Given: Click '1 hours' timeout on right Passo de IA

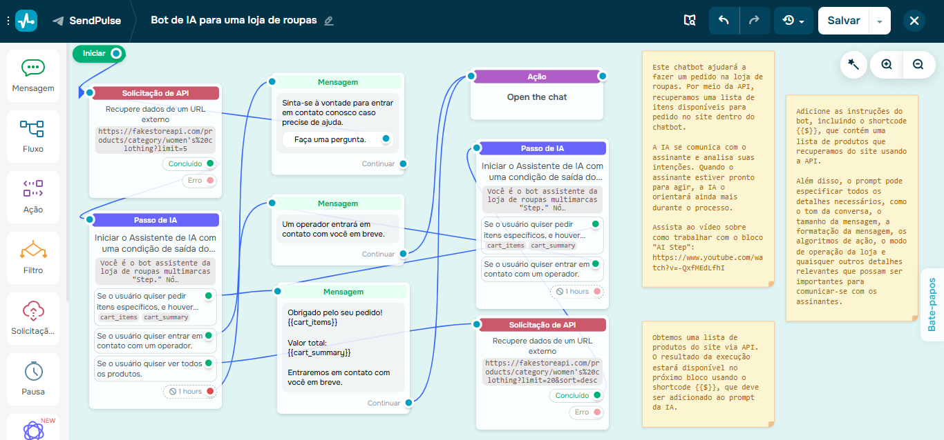Looking at the screenshot, I should click(577, 291).
